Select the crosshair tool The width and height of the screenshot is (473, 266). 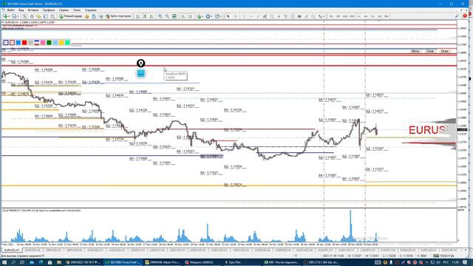[x=235, y=16]
